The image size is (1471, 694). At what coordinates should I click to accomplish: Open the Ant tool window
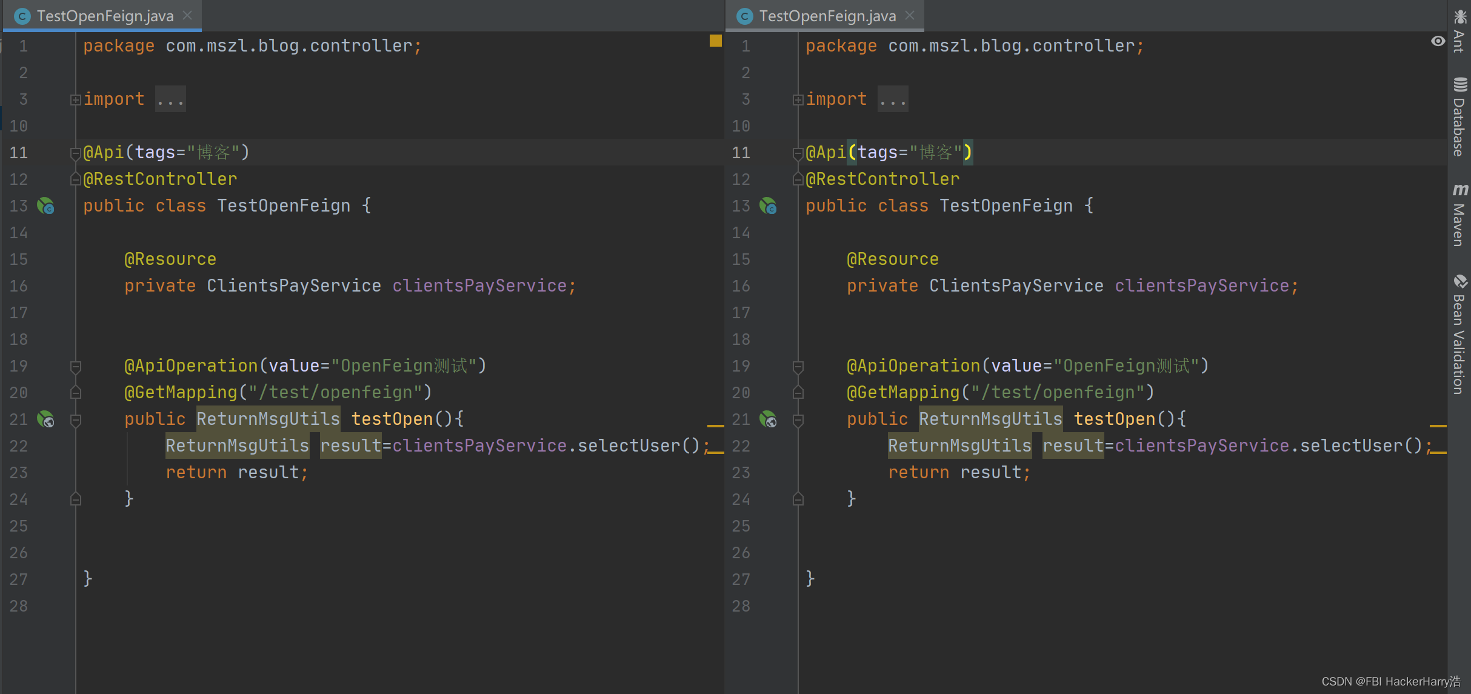pos(1459,31)
